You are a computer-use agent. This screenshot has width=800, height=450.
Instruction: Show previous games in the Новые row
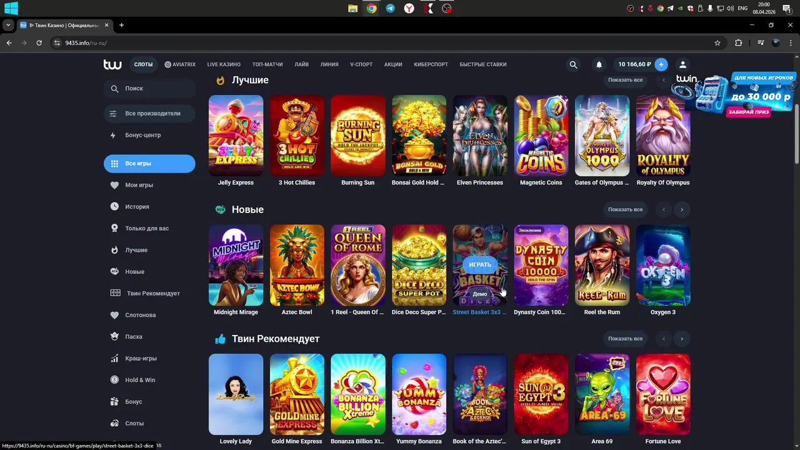(x=664, y=209)
